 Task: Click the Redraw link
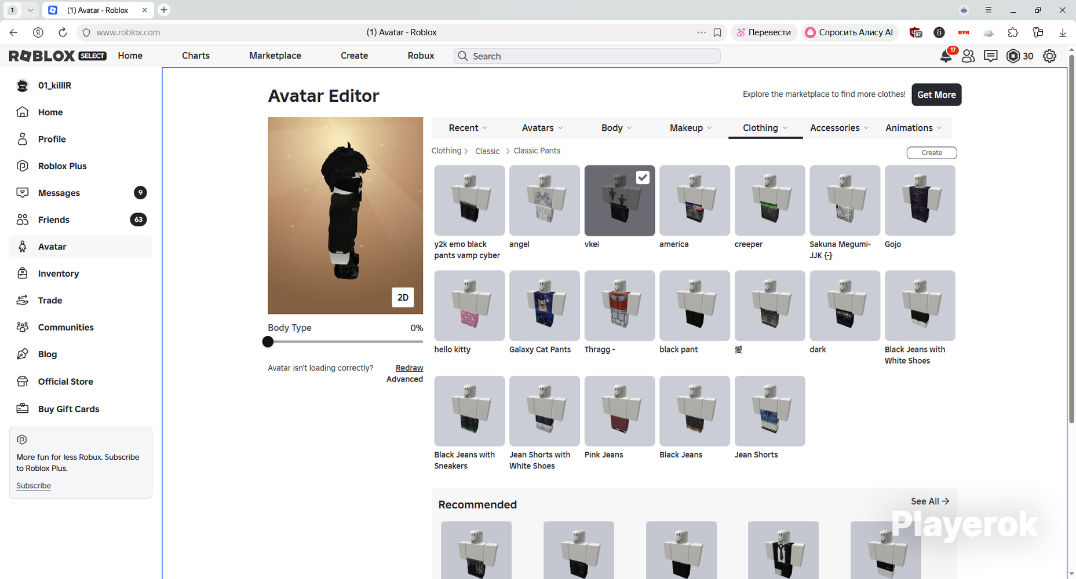click(x=409, y=368)
